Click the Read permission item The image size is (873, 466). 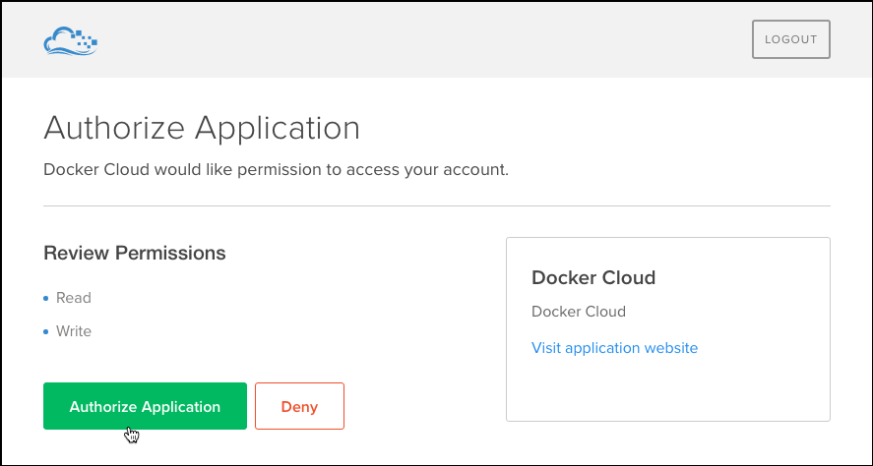74,298
